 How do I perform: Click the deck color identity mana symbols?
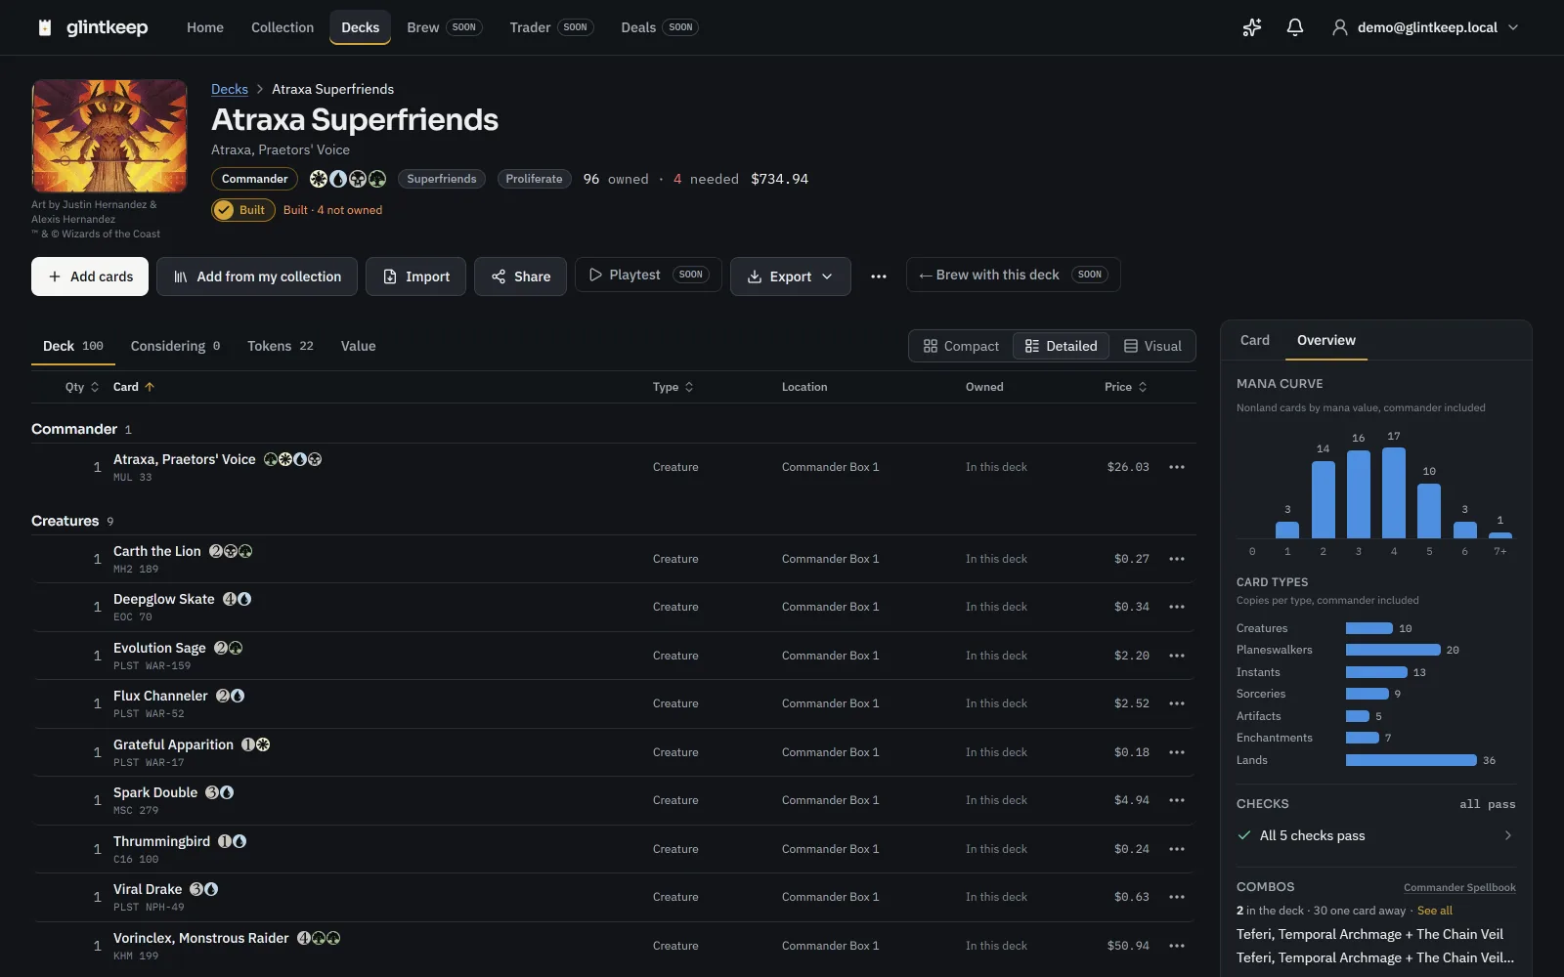348,179
